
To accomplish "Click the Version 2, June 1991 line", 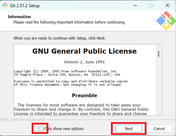I will click(84, 62).
